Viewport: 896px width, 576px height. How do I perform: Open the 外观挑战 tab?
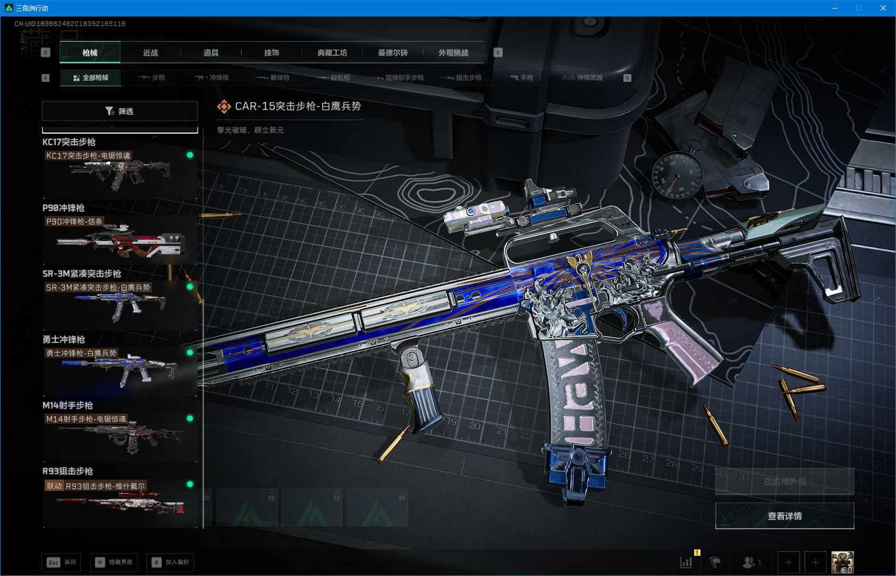453,53
